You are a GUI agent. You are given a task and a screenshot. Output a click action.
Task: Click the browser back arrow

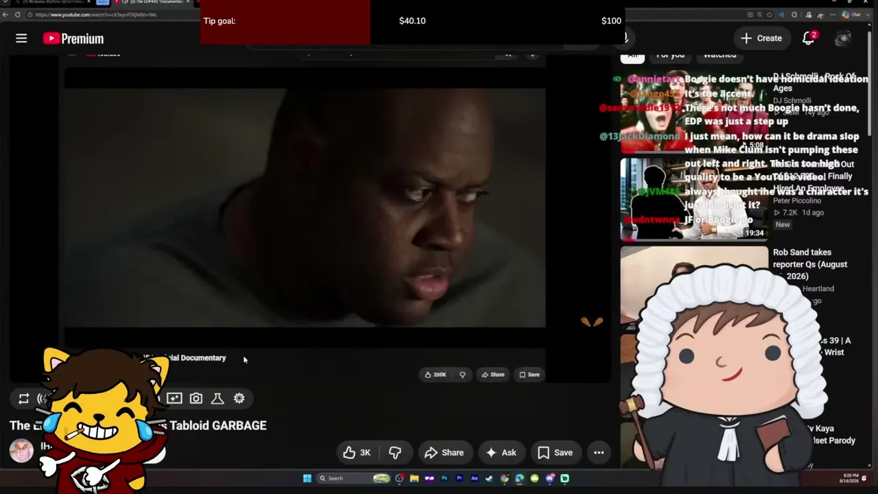(x=6, y=14)
